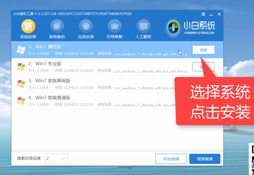
Task: Open the 系统备份 feature
Action: click(x=57, y=27)
